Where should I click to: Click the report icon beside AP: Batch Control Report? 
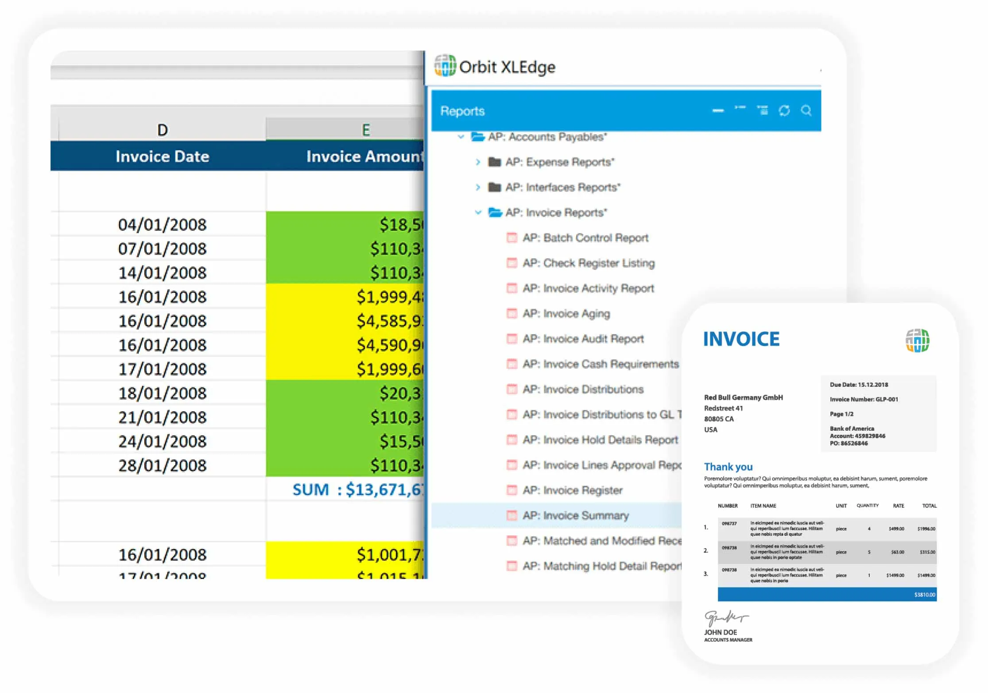[511, 238]
